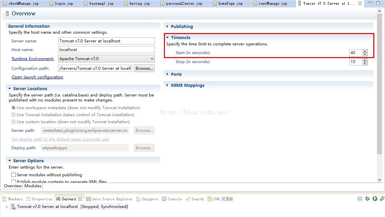Switch to the Overview bottom tab
The image size is (385, 217).
(x=13, y=186)
